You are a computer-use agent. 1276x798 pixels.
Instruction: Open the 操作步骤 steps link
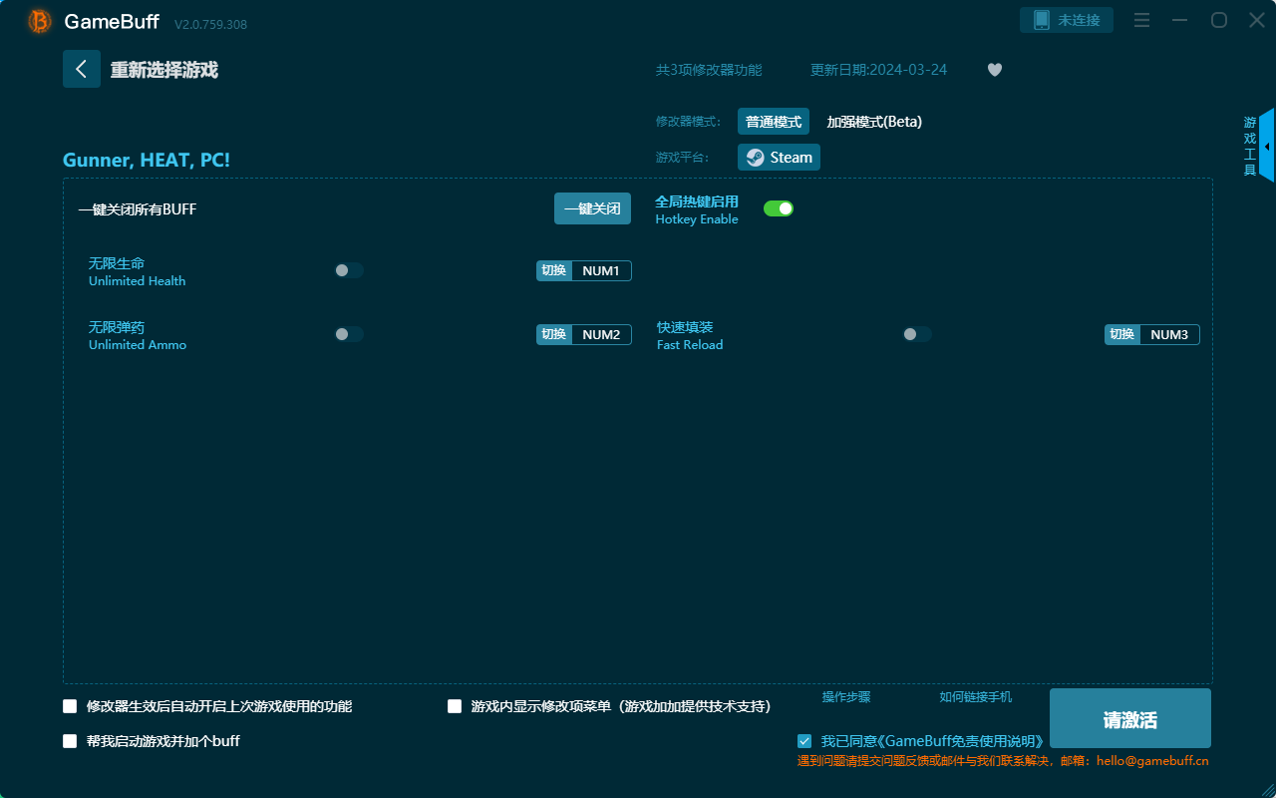tap(845, 697)
